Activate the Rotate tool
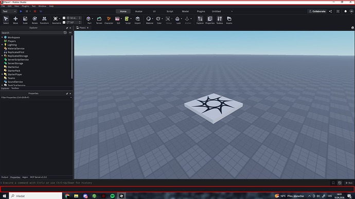This screenshot has height=199, width=355. tap(34, 20)
